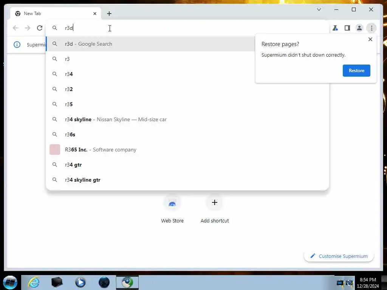This screenshot has height=290, width=387.
Task: Open a new tab with plus button
Action: coord(109,14)
